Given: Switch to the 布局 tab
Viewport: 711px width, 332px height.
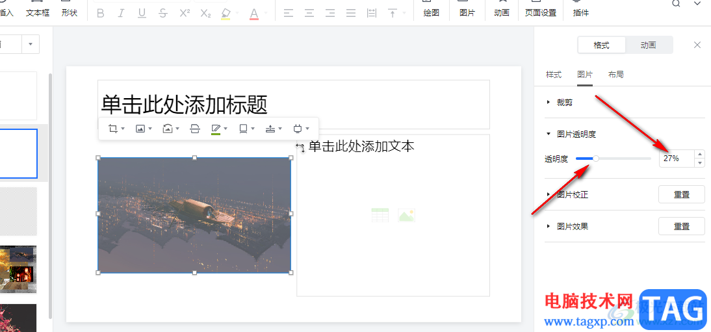Looking at the screenshot, I should click(x=615, y=75).
